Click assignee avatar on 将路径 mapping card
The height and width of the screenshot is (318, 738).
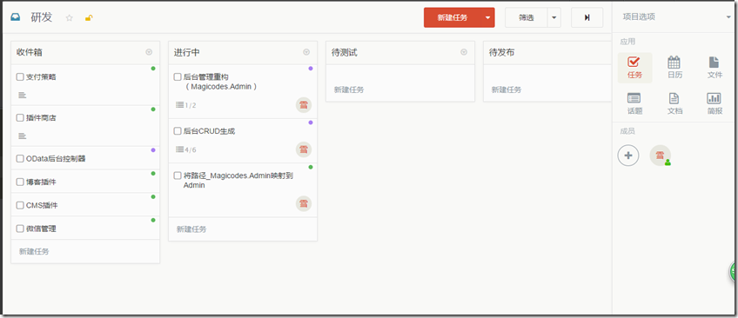click(x=304, y=203)
